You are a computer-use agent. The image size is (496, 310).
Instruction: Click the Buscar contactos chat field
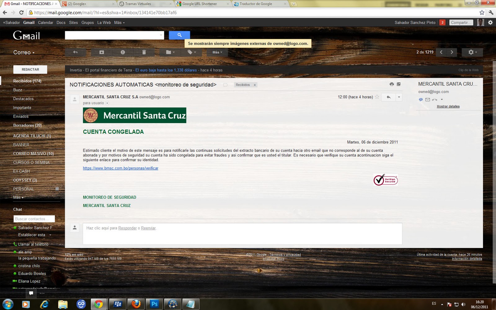pos(34,219)
